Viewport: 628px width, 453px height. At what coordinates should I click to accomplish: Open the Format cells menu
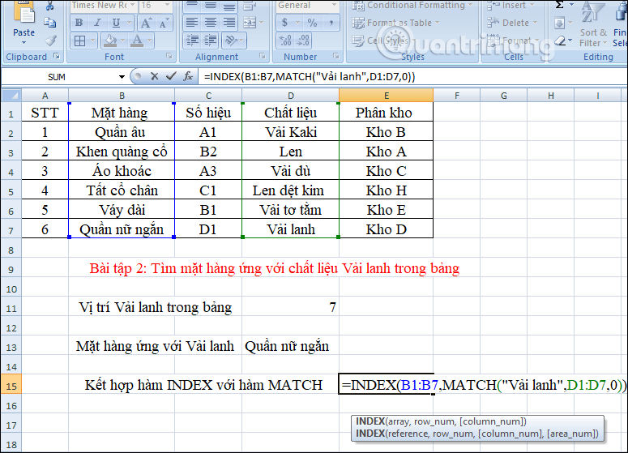pos(514,41)
